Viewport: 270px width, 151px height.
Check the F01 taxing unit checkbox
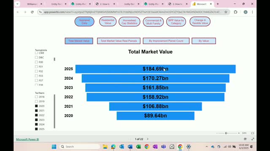click(36, 67)
